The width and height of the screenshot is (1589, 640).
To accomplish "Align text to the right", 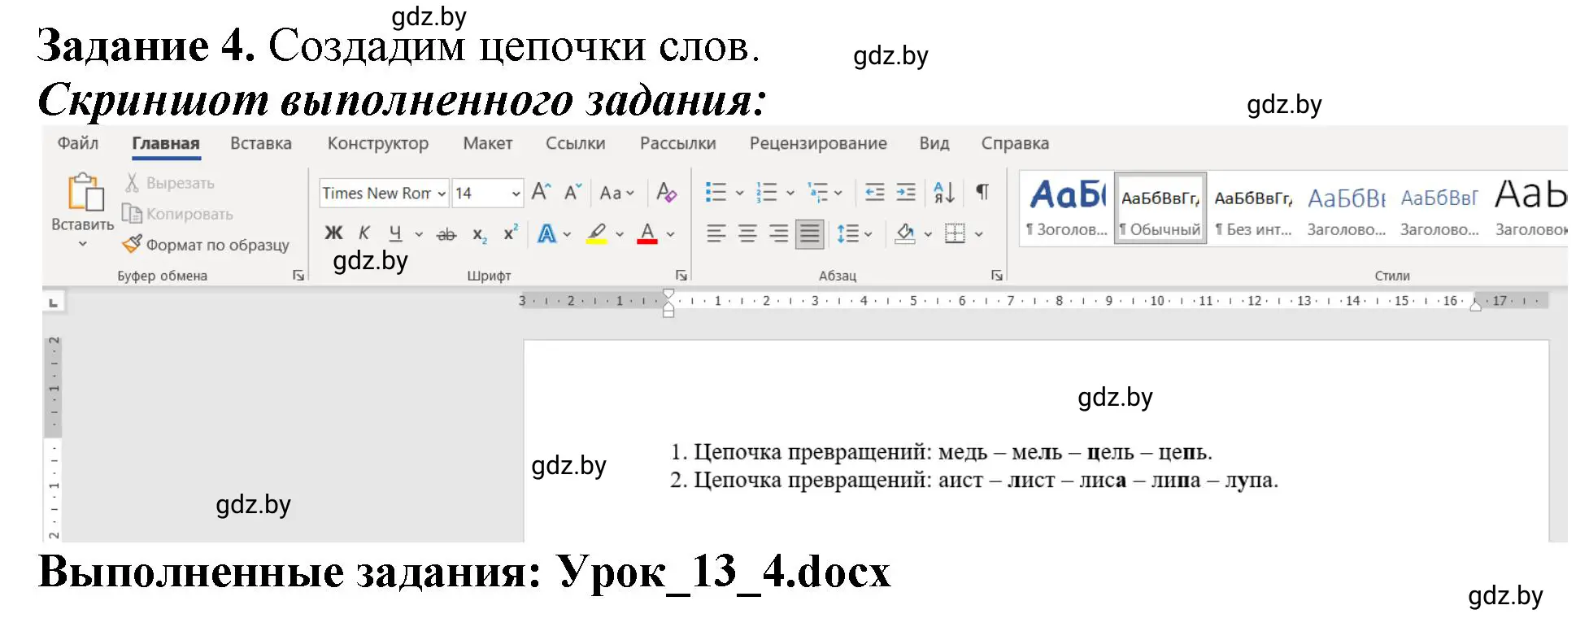I will (778, 234).
